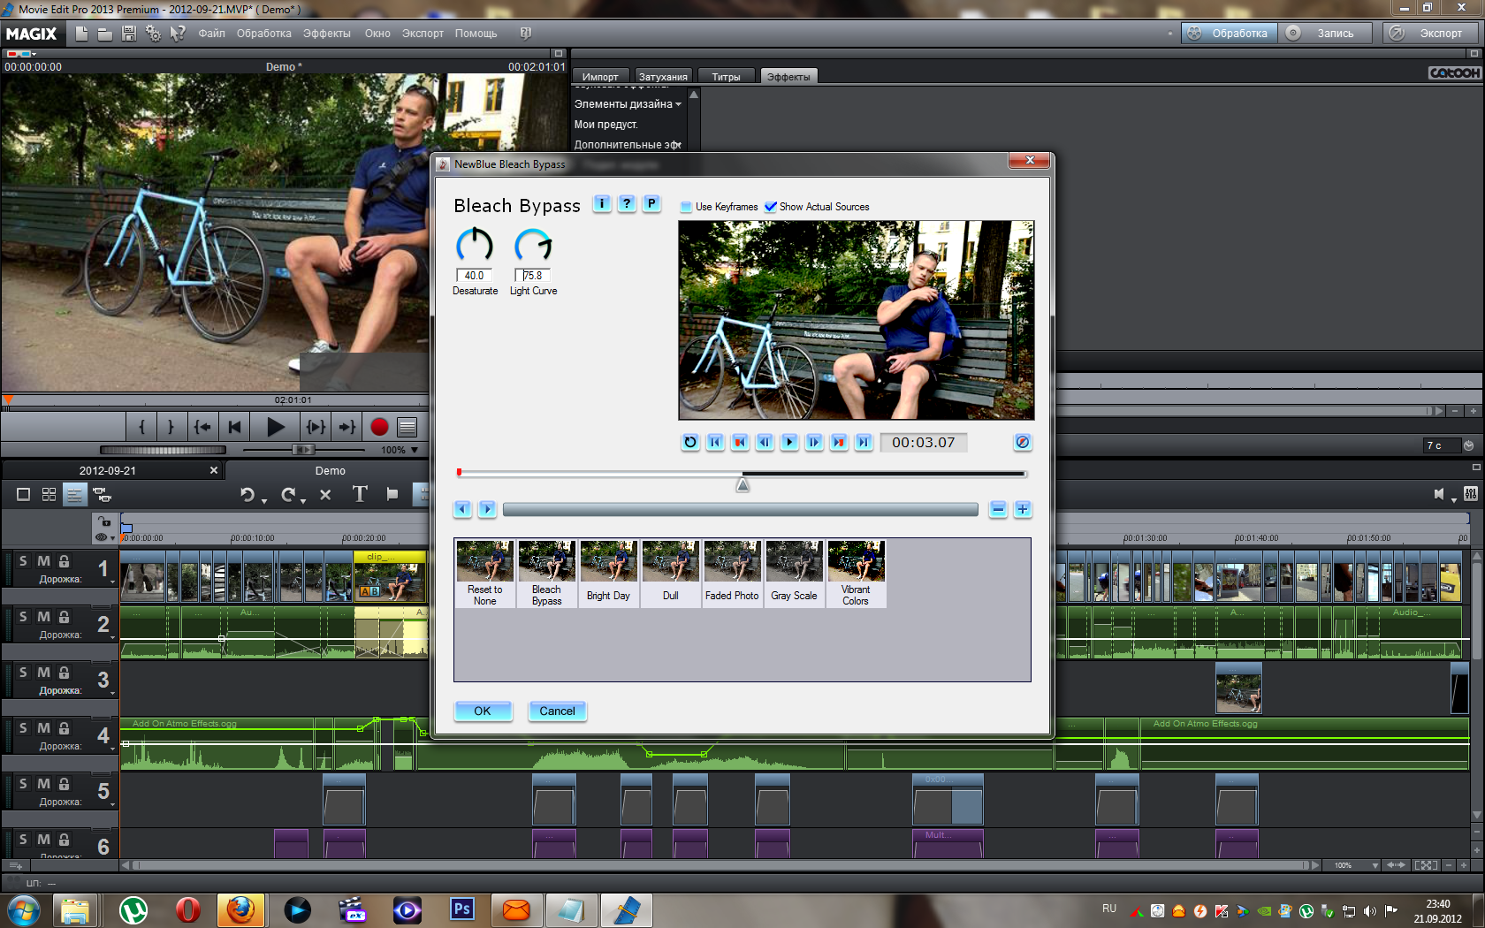Screen dimensions: 1485x928
Task: Click the 'P' presets icon in Bleach Bypass
Action: (x=651, y=203)
